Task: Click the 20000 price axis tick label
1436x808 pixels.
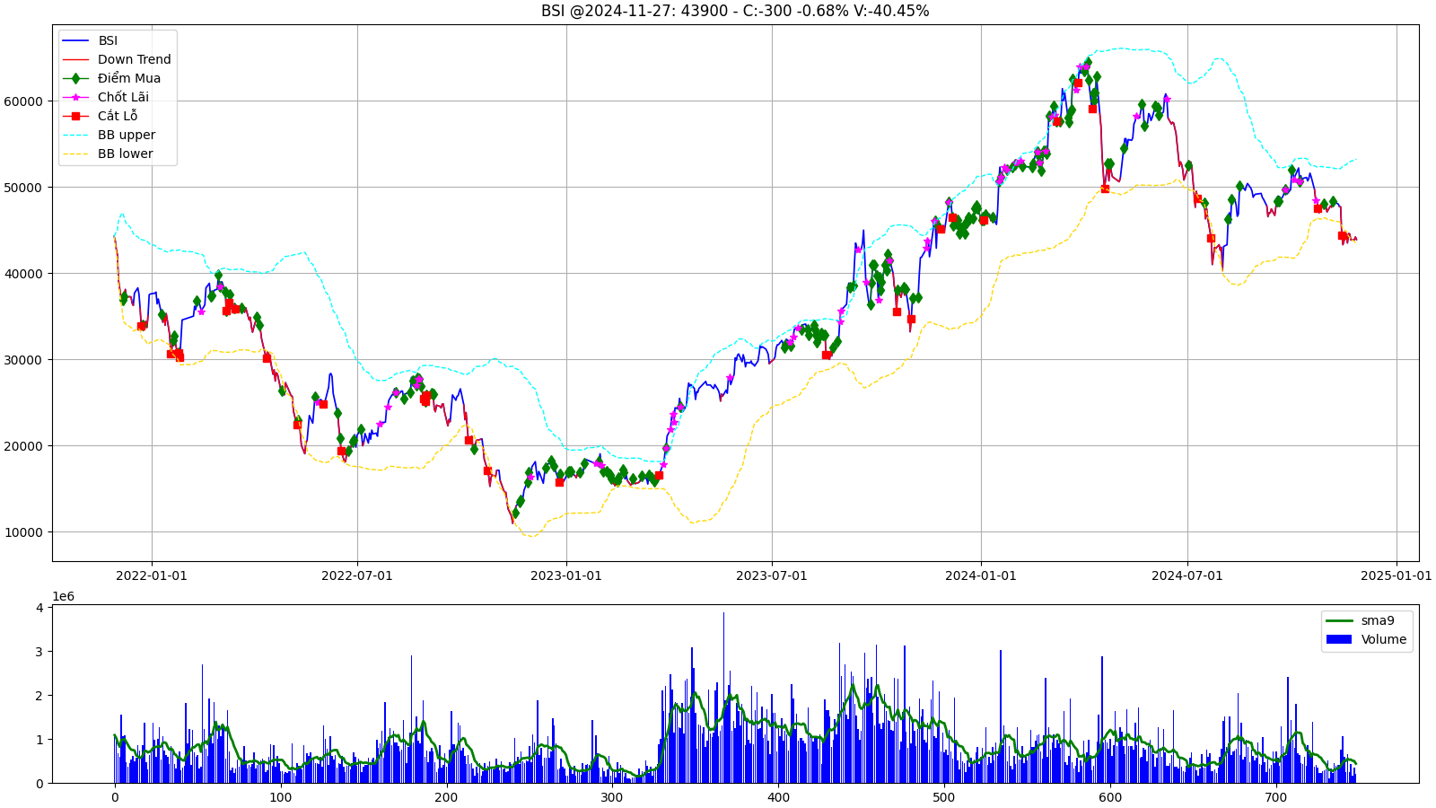Action: click(23, 446)
